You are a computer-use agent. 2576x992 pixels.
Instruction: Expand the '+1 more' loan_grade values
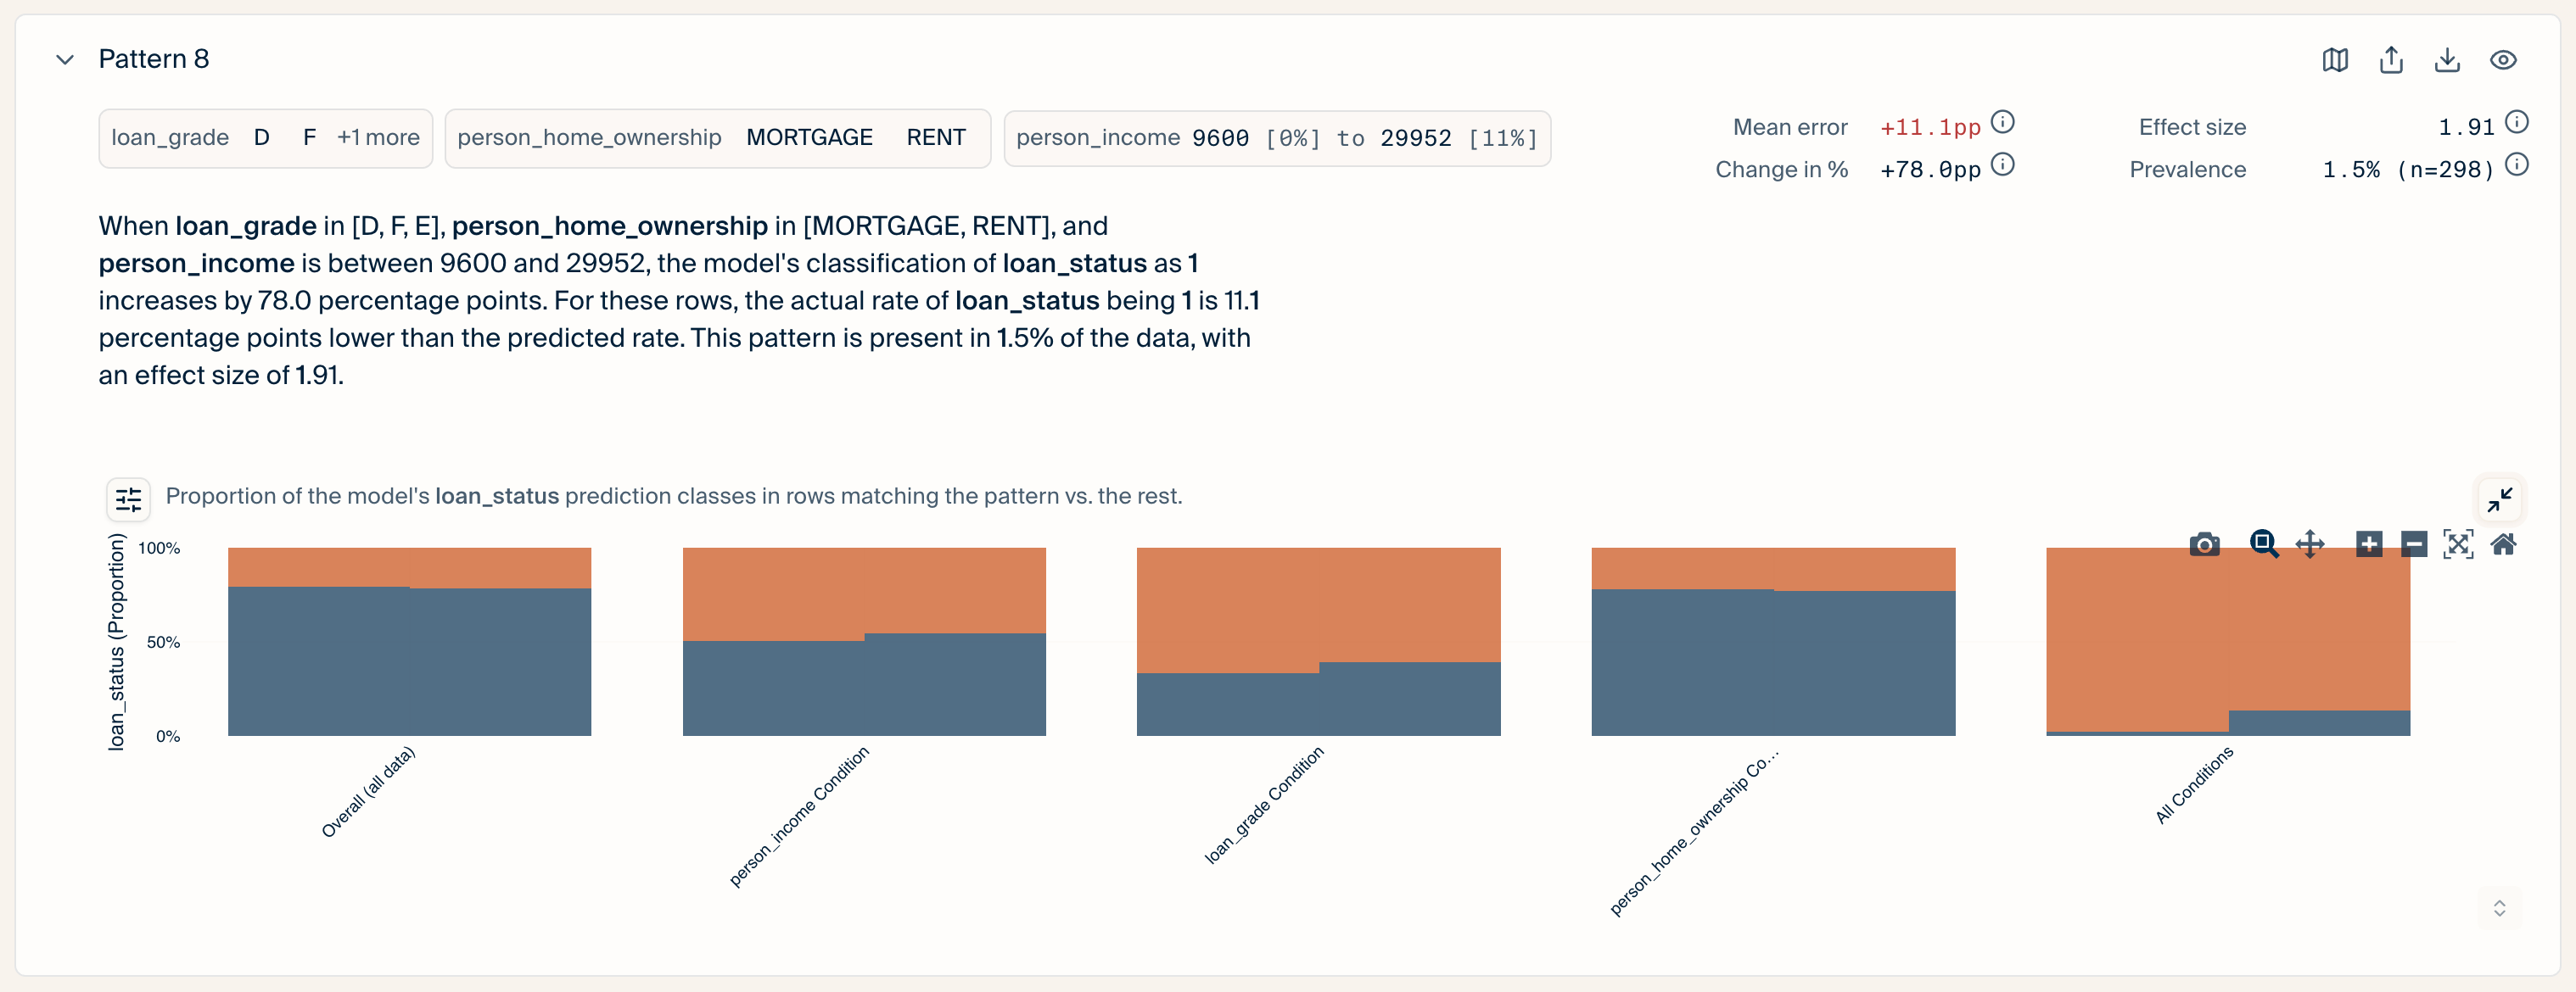coord(378,138)
